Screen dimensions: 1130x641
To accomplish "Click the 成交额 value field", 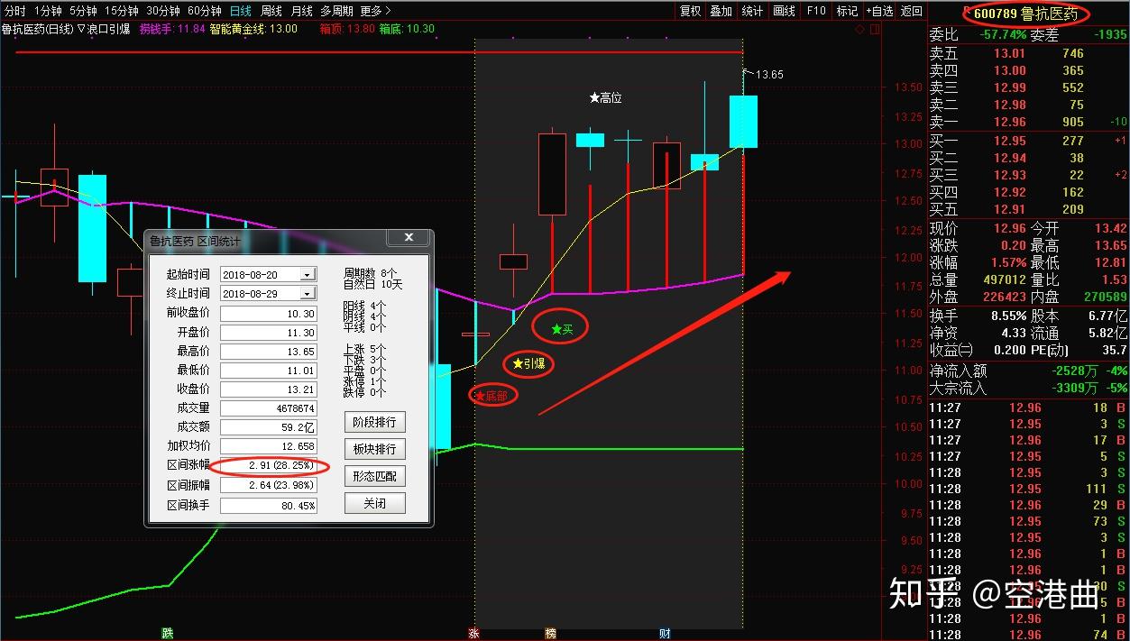I will click(269, 427).
